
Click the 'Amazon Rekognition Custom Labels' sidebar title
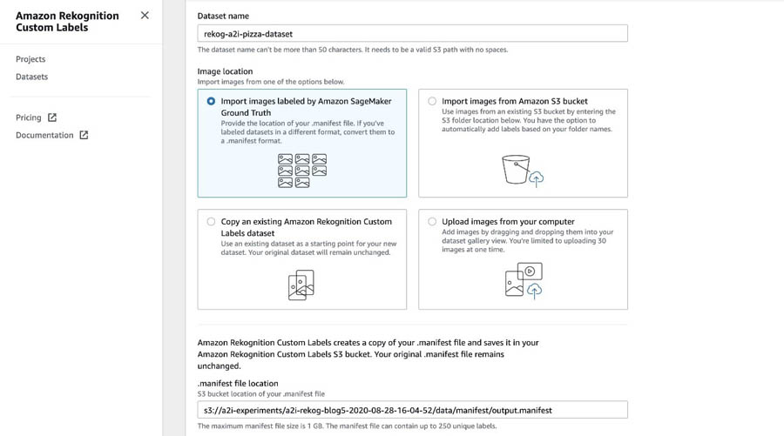pos(67,22)
